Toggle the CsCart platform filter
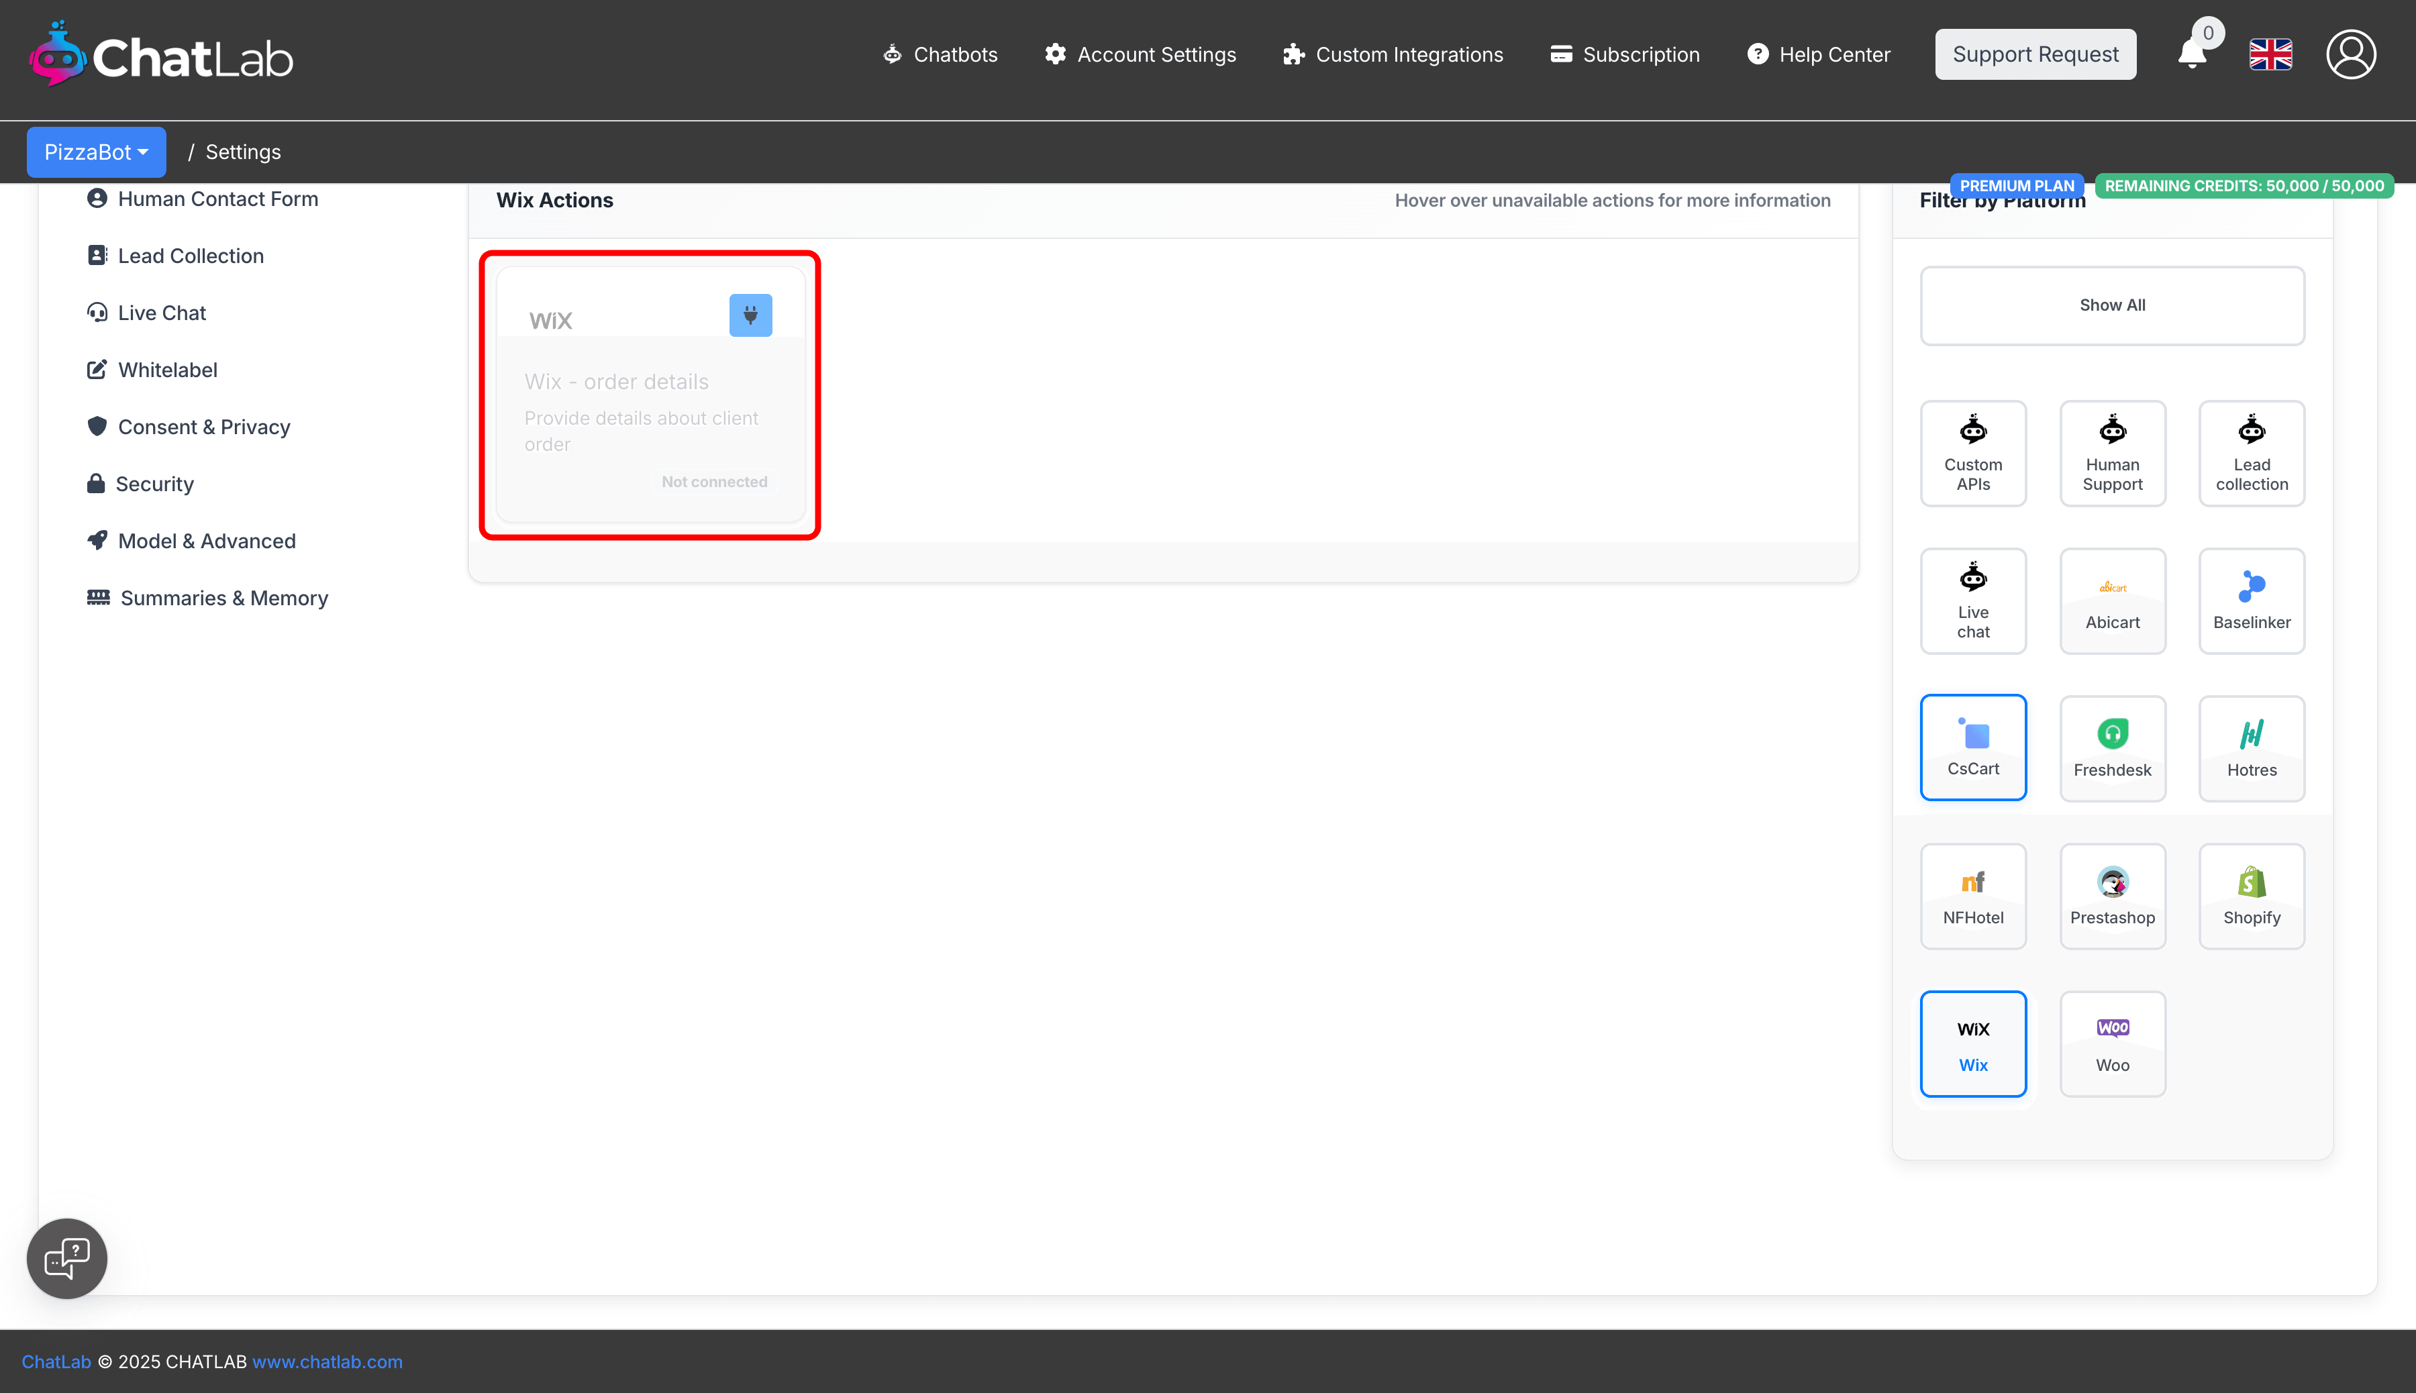Viewport: 2416px width, 1393px height. [1972, 747]
